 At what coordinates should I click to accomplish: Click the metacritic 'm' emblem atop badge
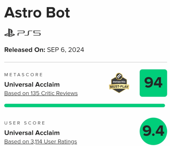(x=119, y=76)
